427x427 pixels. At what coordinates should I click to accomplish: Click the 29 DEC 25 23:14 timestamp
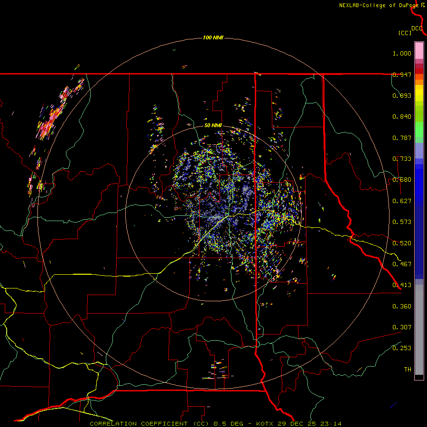310,424
